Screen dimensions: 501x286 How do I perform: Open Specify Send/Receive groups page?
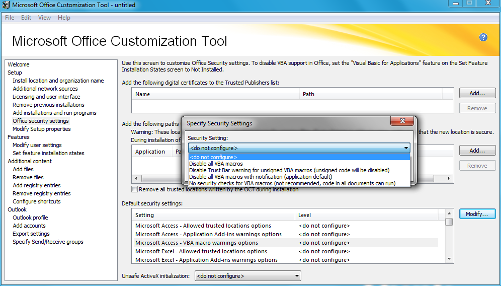pyautogui.click(x=48, y=242)
